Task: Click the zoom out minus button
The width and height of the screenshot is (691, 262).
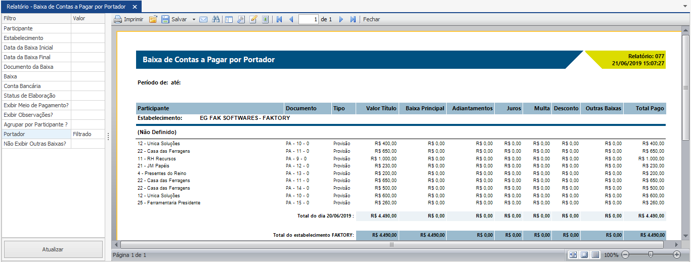Action: click(x=625, y=254)
